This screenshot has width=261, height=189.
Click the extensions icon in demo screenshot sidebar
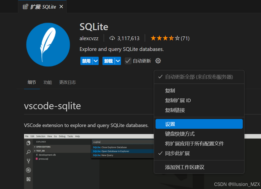coord(29,179)
